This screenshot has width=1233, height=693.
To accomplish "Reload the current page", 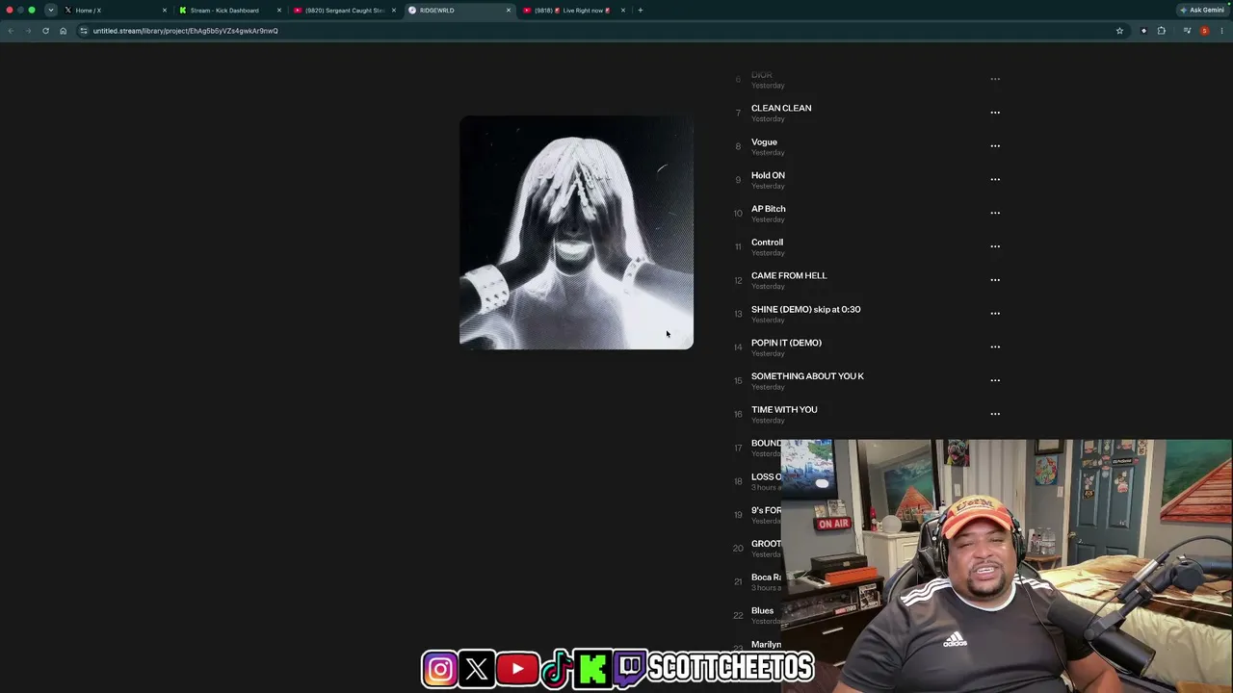I will tap(45, 31).
